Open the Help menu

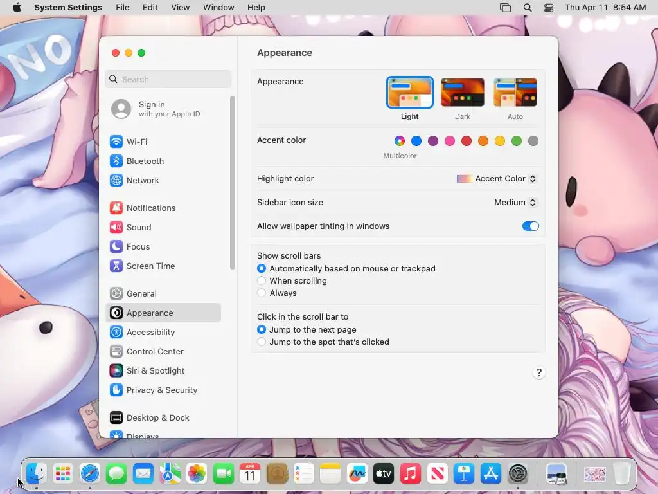[256, 8]
